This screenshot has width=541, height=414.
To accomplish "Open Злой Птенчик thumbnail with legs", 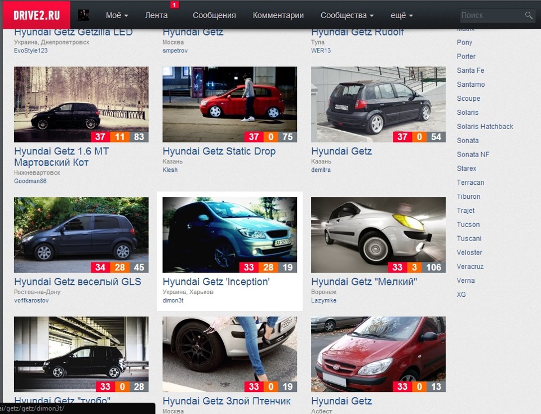I will (x=229, y=354).
